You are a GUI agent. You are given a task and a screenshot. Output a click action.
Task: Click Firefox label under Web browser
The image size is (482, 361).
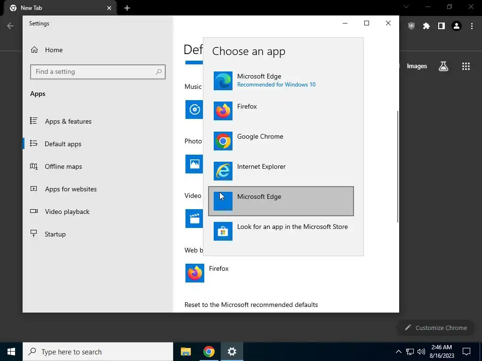point(219,268)
